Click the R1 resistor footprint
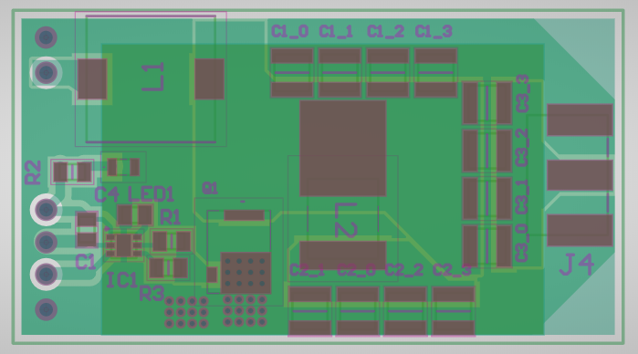 coord(172,241)
